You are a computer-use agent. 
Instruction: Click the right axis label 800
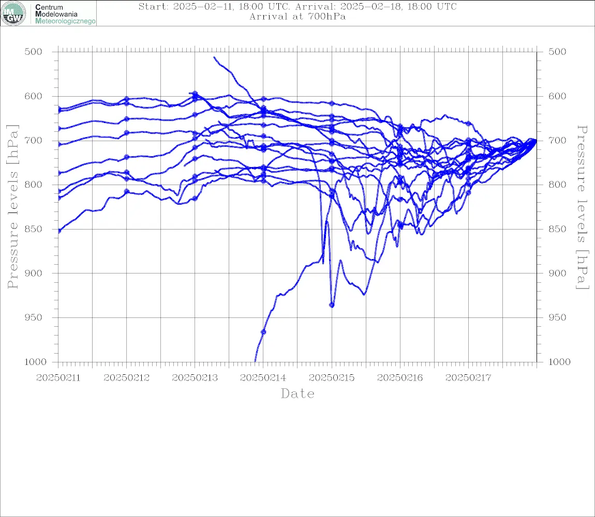(557, 185)
